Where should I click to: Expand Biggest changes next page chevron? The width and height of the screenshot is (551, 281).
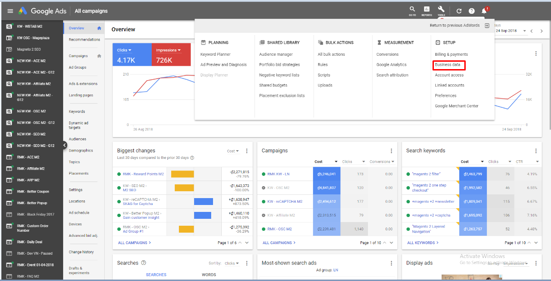(x=247, y=243)
